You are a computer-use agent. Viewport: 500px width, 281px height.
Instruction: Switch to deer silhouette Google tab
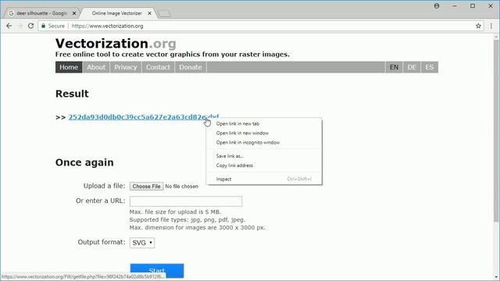(x=41, y=13)
